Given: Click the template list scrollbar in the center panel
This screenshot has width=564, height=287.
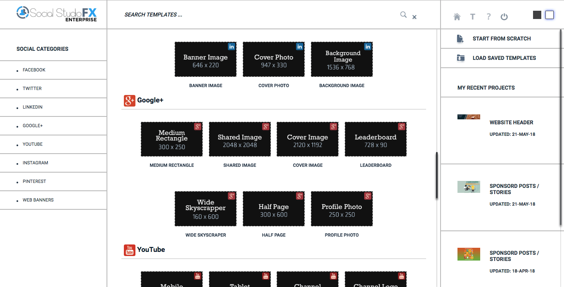Looking at the screenshot, I should [x=437, y=176].
